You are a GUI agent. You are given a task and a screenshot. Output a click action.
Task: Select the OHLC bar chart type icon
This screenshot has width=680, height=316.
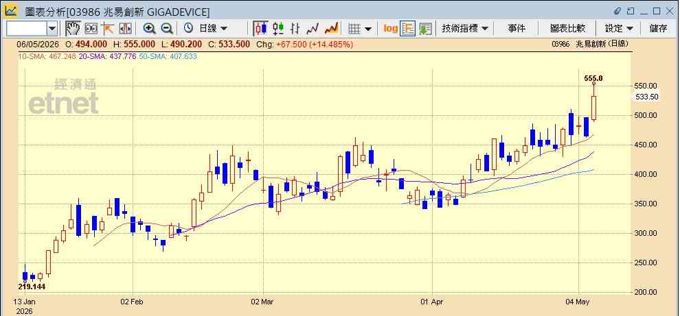pyautogui.click(x=296, y=29)
